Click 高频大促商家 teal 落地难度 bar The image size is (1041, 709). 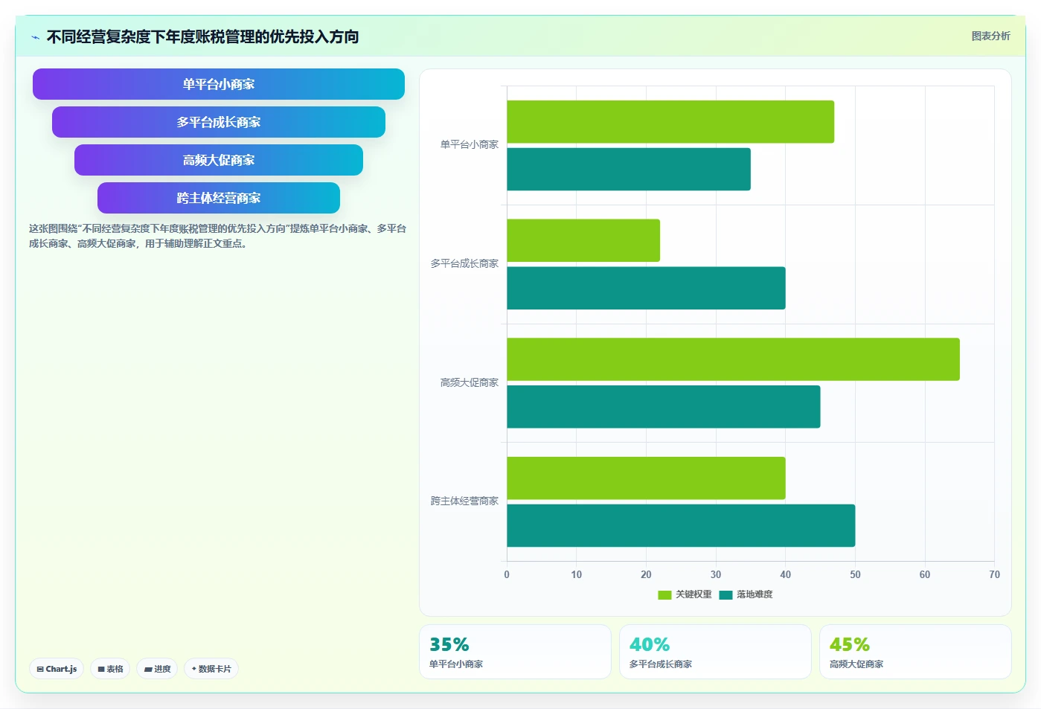pos(664,407)
